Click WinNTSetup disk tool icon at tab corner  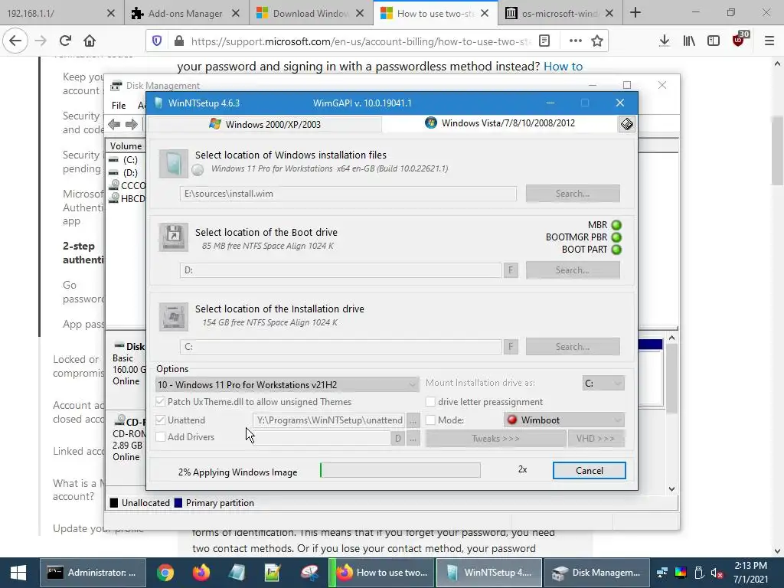click(x=627, y=123)
